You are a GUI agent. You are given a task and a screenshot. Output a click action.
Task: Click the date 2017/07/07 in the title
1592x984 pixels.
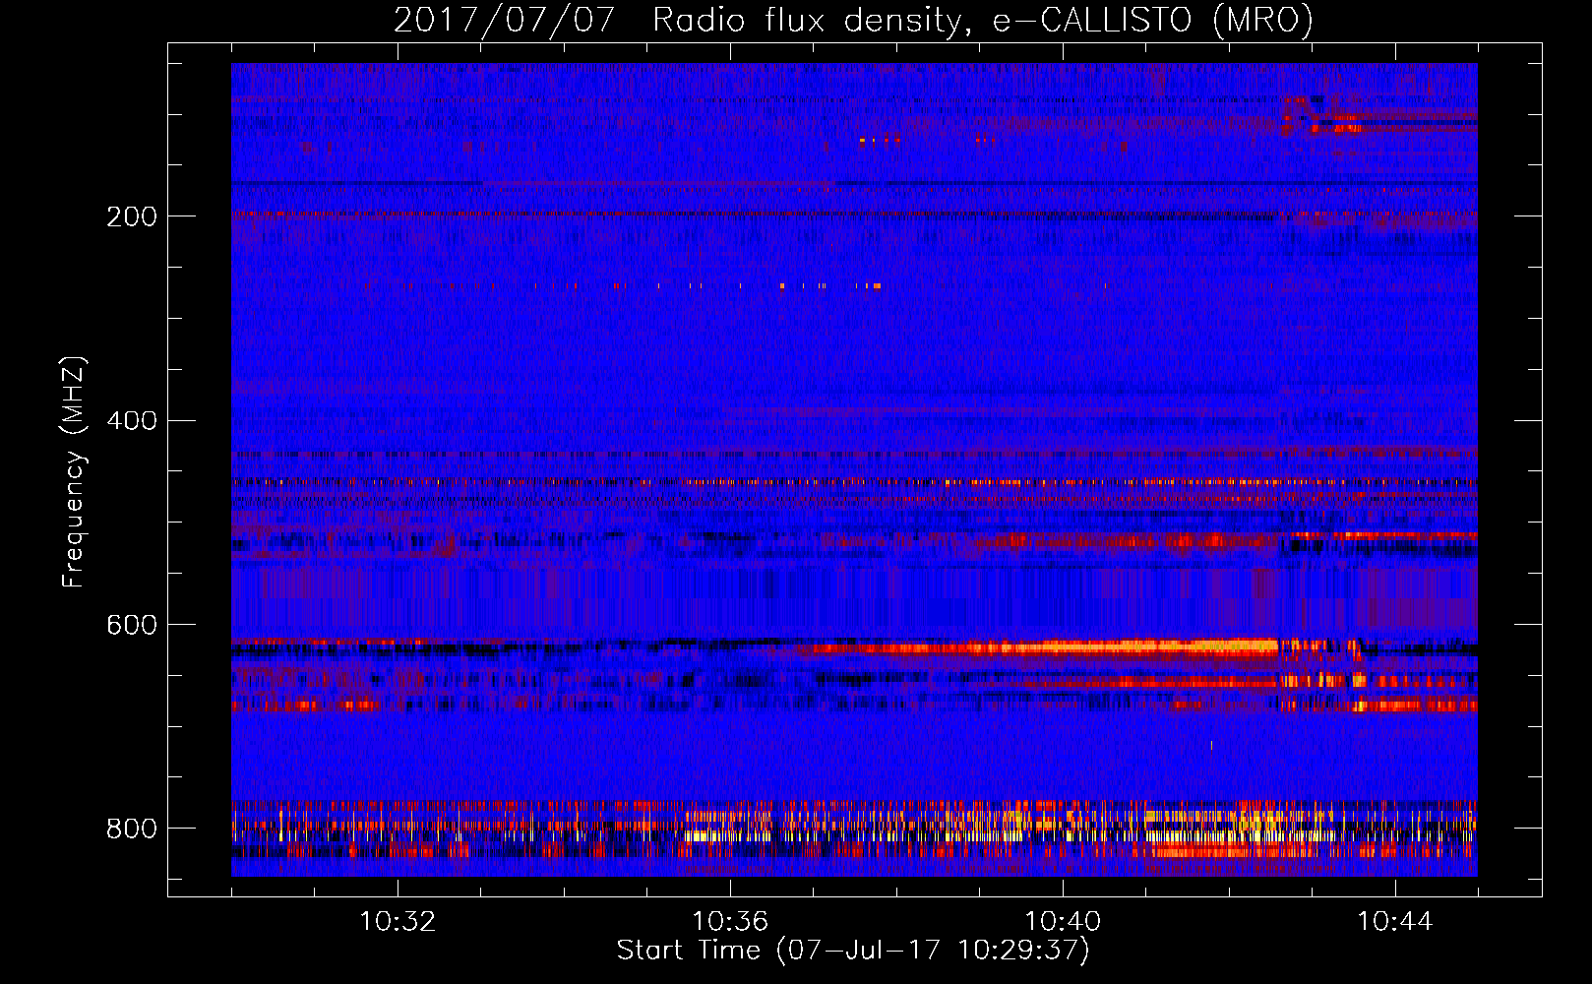coord(504,21)
